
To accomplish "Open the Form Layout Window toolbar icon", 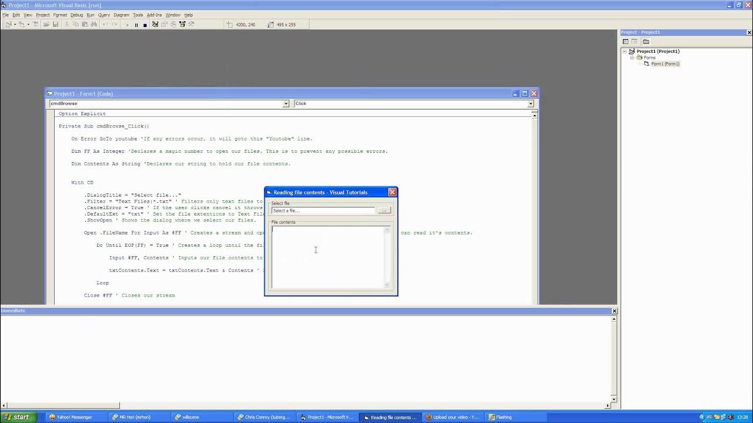I will [x=173, y=25].
